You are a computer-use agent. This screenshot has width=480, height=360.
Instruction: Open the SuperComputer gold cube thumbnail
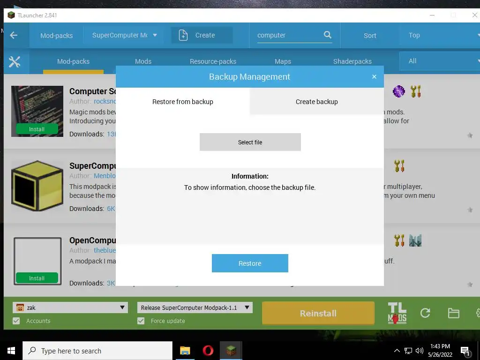(x=37, y=186)
